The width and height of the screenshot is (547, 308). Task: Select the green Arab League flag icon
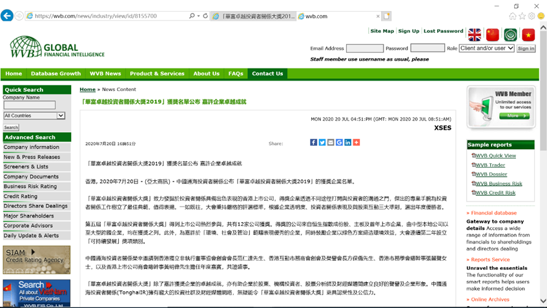coord(510,34)
